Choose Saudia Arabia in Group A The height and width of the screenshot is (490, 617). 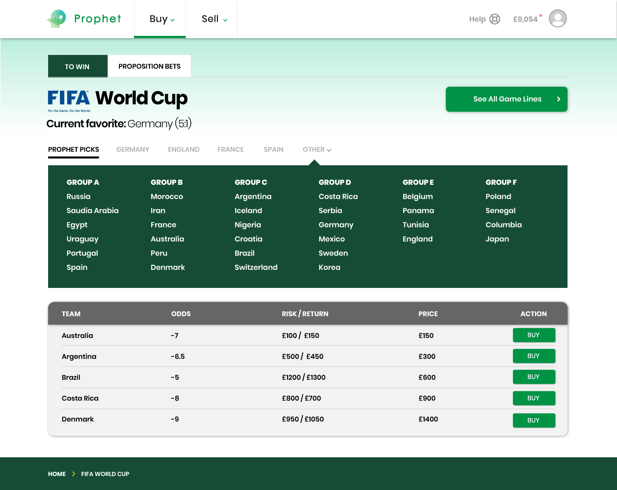(x=93, y=210)
